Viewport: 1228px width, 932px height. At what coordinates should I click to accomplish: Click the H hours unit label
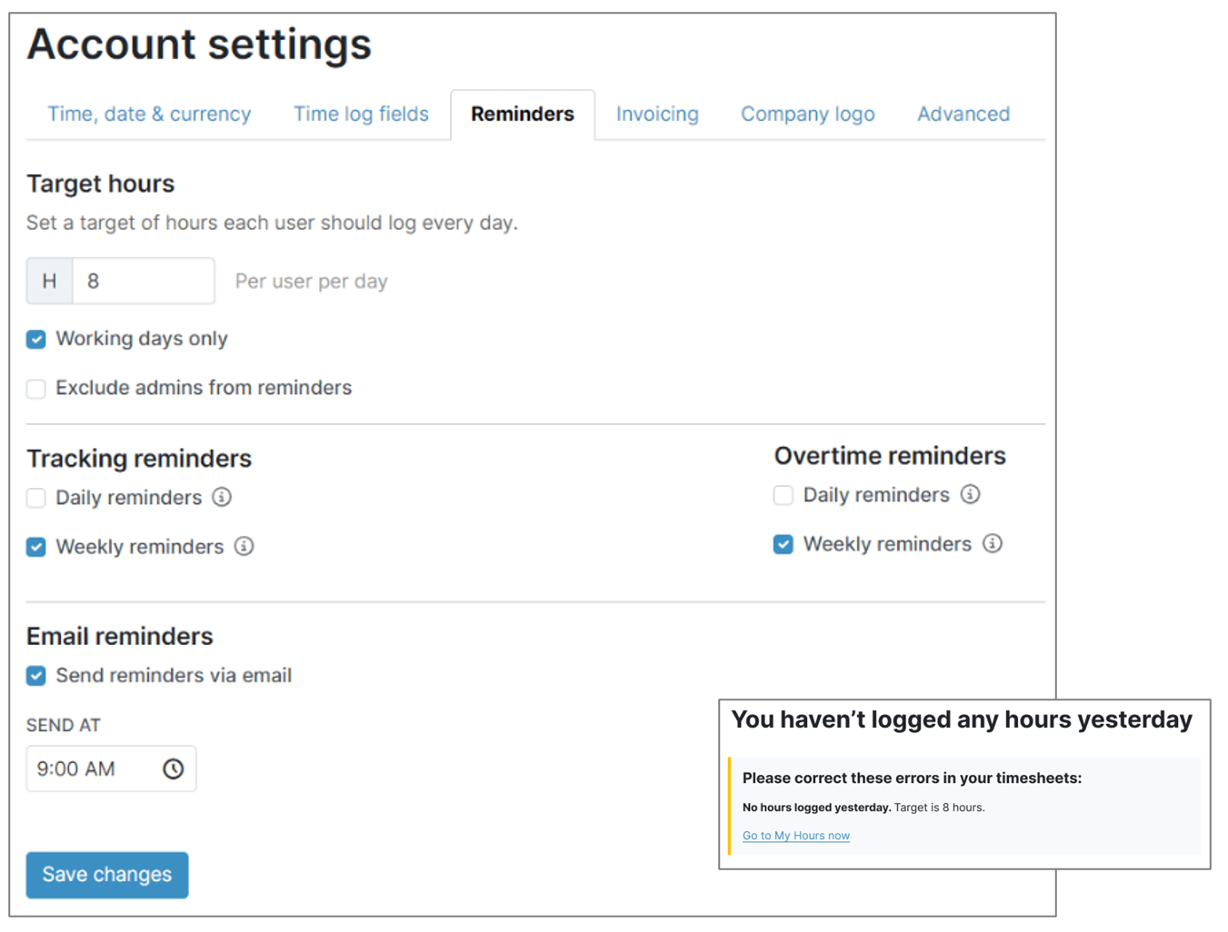point(48,281)
